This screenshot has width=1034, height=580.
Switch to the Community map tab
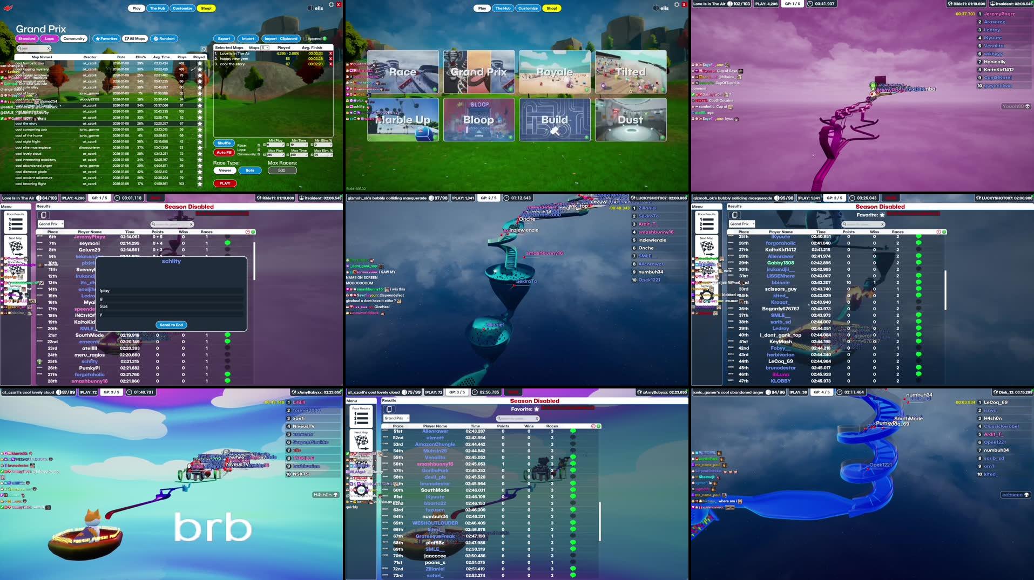(x=73, y=38)
